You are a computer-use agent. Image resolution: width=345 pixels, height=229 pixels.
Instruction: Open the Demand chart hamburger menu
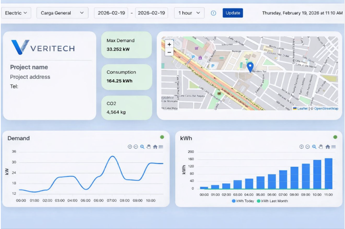[x=161, y=147]
